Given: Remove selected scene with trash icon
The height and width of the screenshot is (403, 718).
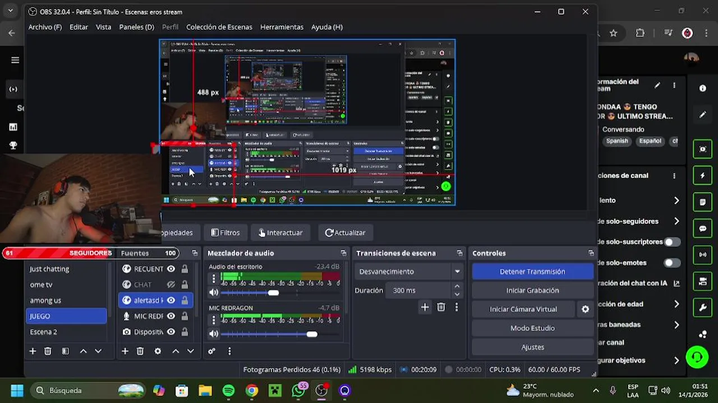Looking at the screenshot, I should click(x=48, y=351).
